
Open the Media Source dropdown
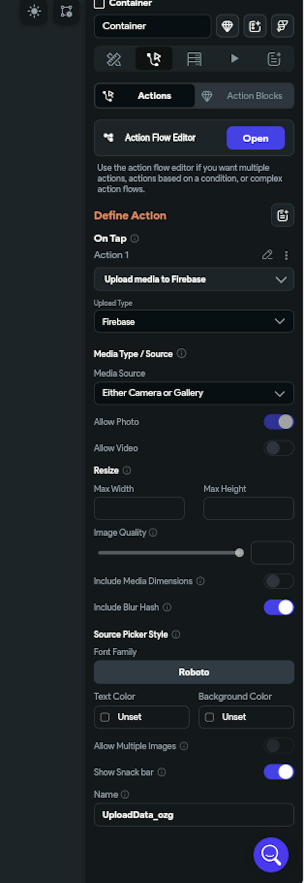tap(194, 393)
